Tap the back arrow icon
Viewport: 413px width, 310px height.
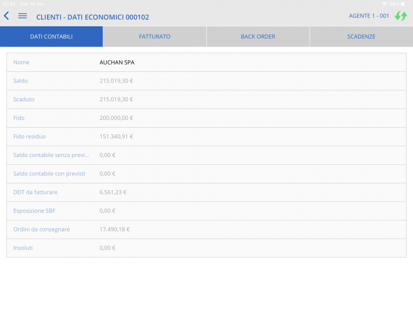(7, 16)
